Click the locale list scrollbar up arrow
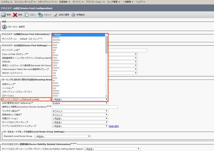 (107, 35)
